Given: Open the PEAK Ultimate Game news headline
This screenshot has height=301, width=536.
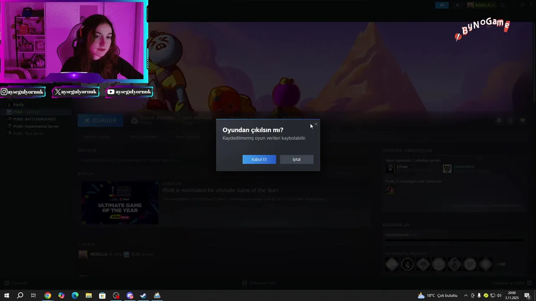Looking at the screenshot, I should (x=220, y=190).
